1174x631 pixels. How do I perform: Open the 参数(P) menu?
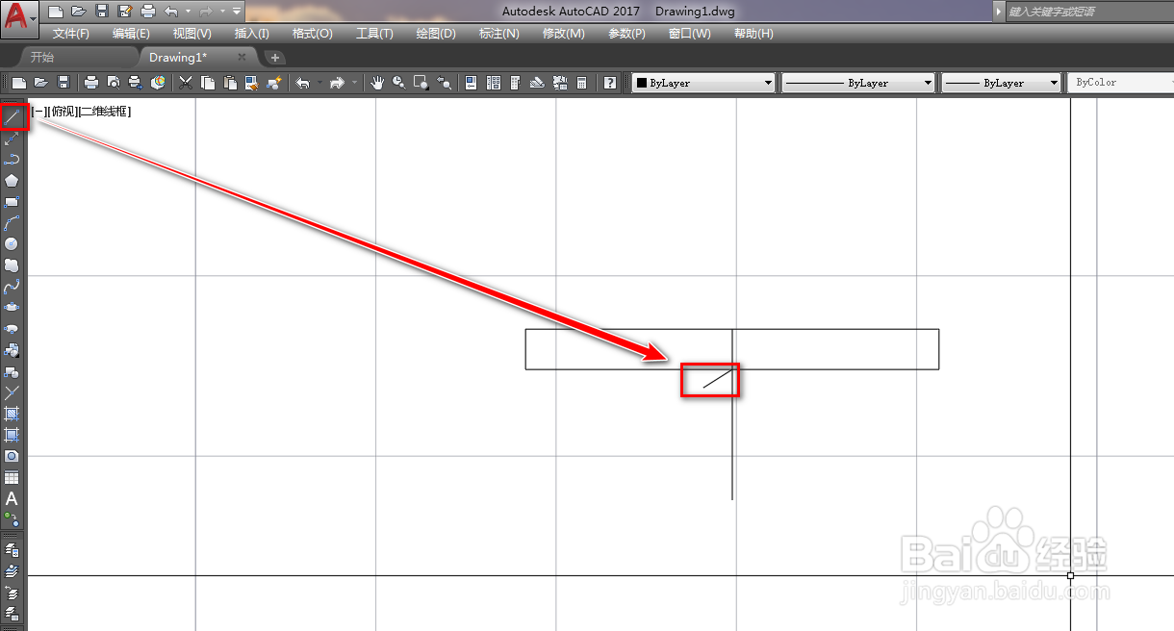coord(626,34)
